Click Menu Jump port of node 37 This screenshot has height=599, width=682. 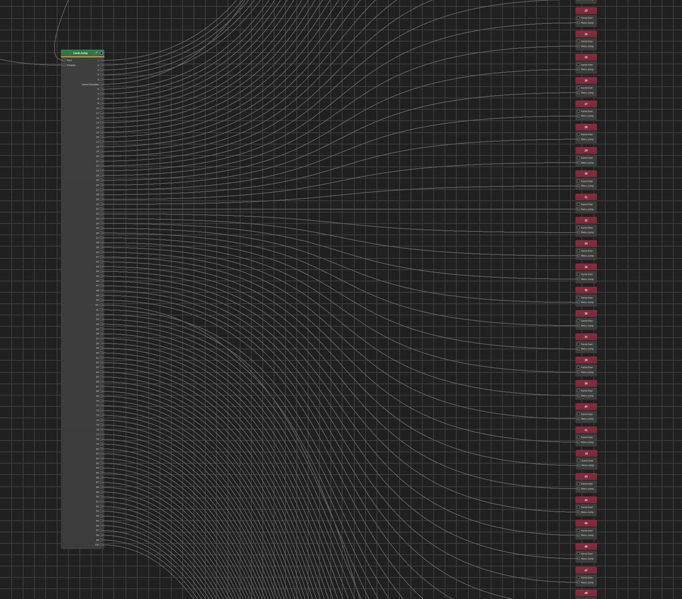[579, 349]
